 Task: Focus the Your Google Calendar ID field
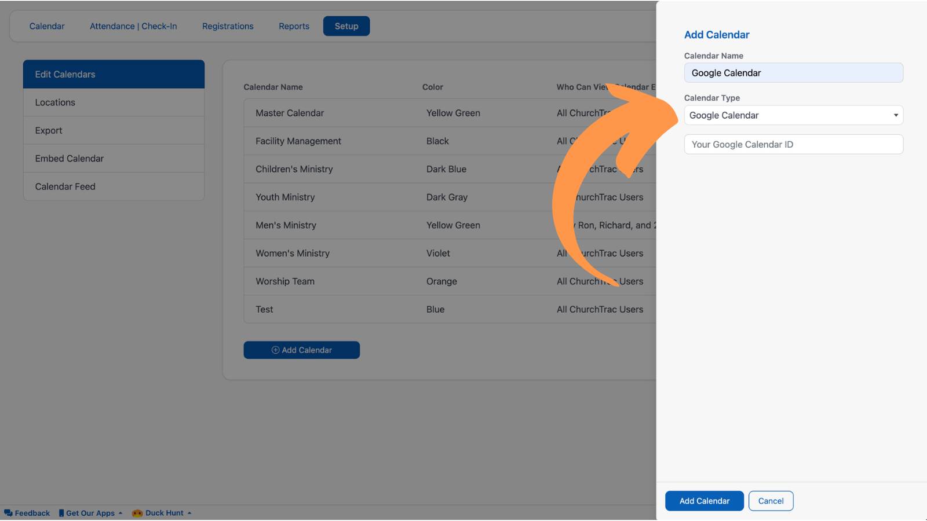(794, 145)
